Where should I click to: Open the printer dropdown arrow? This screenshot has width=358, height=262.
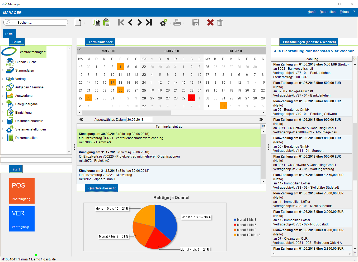click(x=183, y=23)
